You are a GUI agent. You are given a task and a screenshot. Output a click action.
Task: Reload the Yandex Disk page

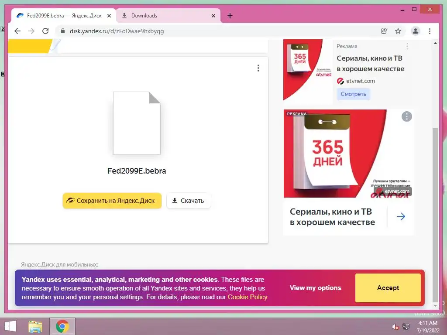[x=45, y=31]
